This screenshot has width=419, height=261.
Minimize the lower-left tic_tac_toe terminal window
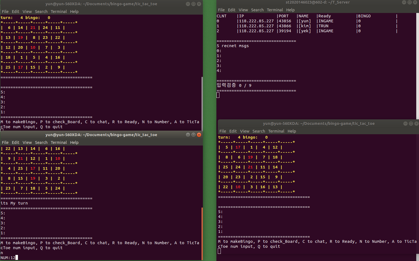pos(188,135)
